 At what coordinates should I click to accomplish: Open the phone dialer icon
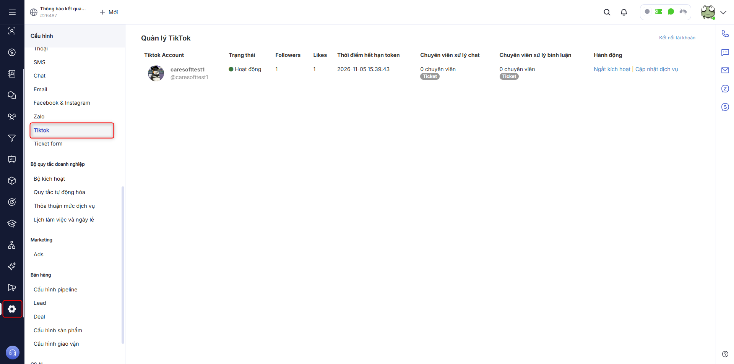click(725, 34)
